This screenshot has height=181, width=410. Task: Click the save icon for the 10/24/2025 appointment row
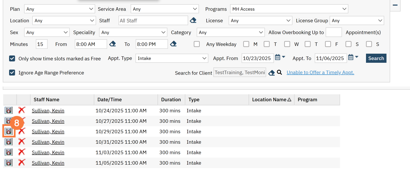point(8,110)
